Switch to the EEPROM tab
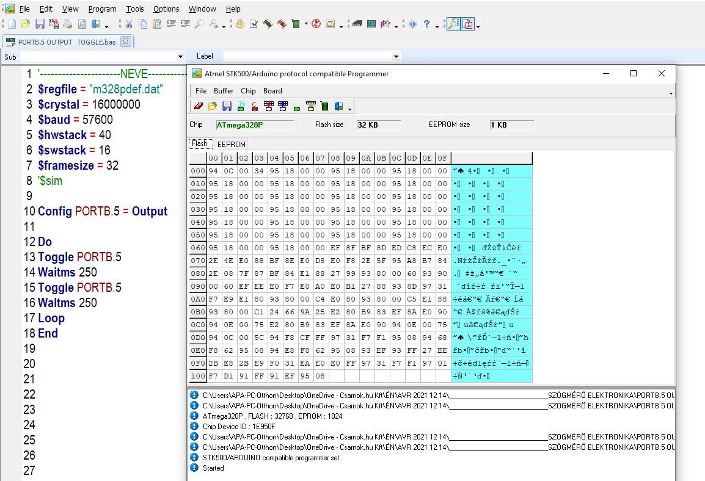This screenshot has height=481, width=705. tap(232, 145)
